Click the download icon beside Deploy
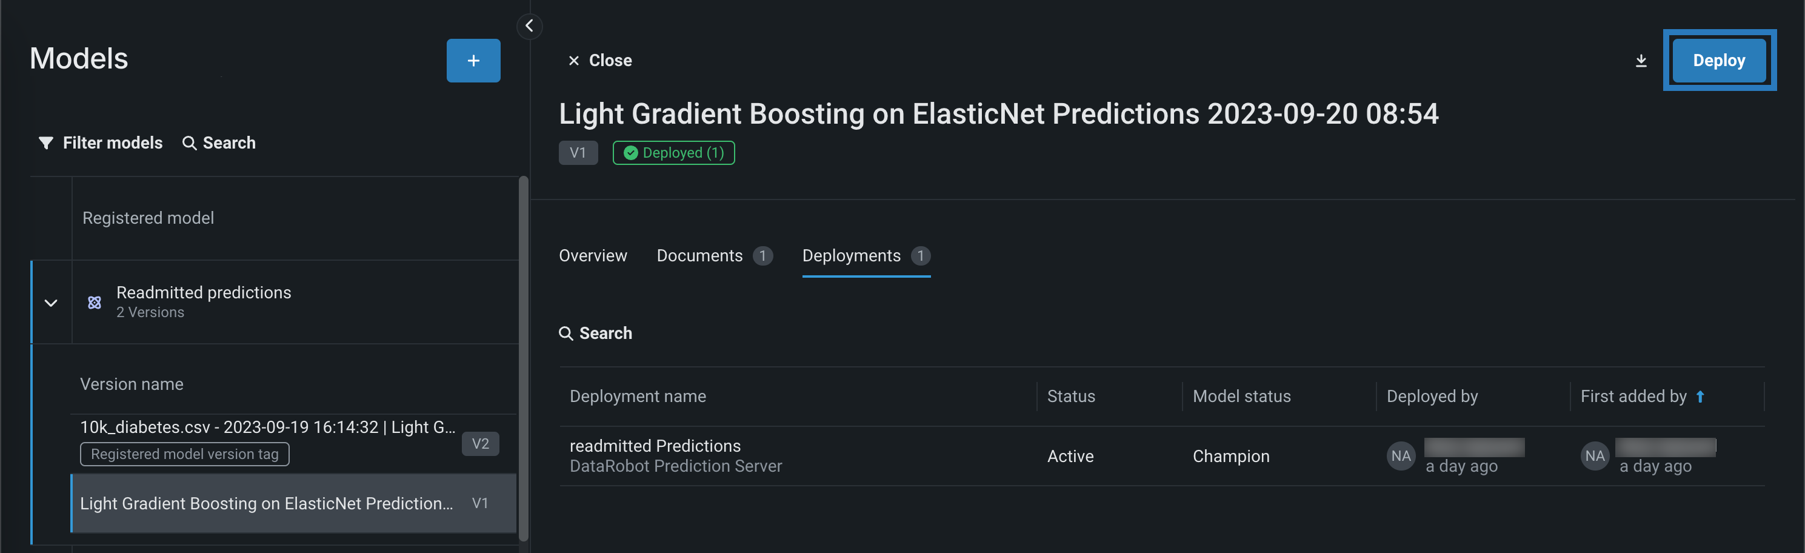The image size is (1805, 553). pyautogui.click(x=1640, y=61)
